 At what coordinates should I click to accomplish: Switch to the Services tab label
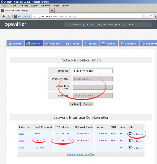(131, 44)
